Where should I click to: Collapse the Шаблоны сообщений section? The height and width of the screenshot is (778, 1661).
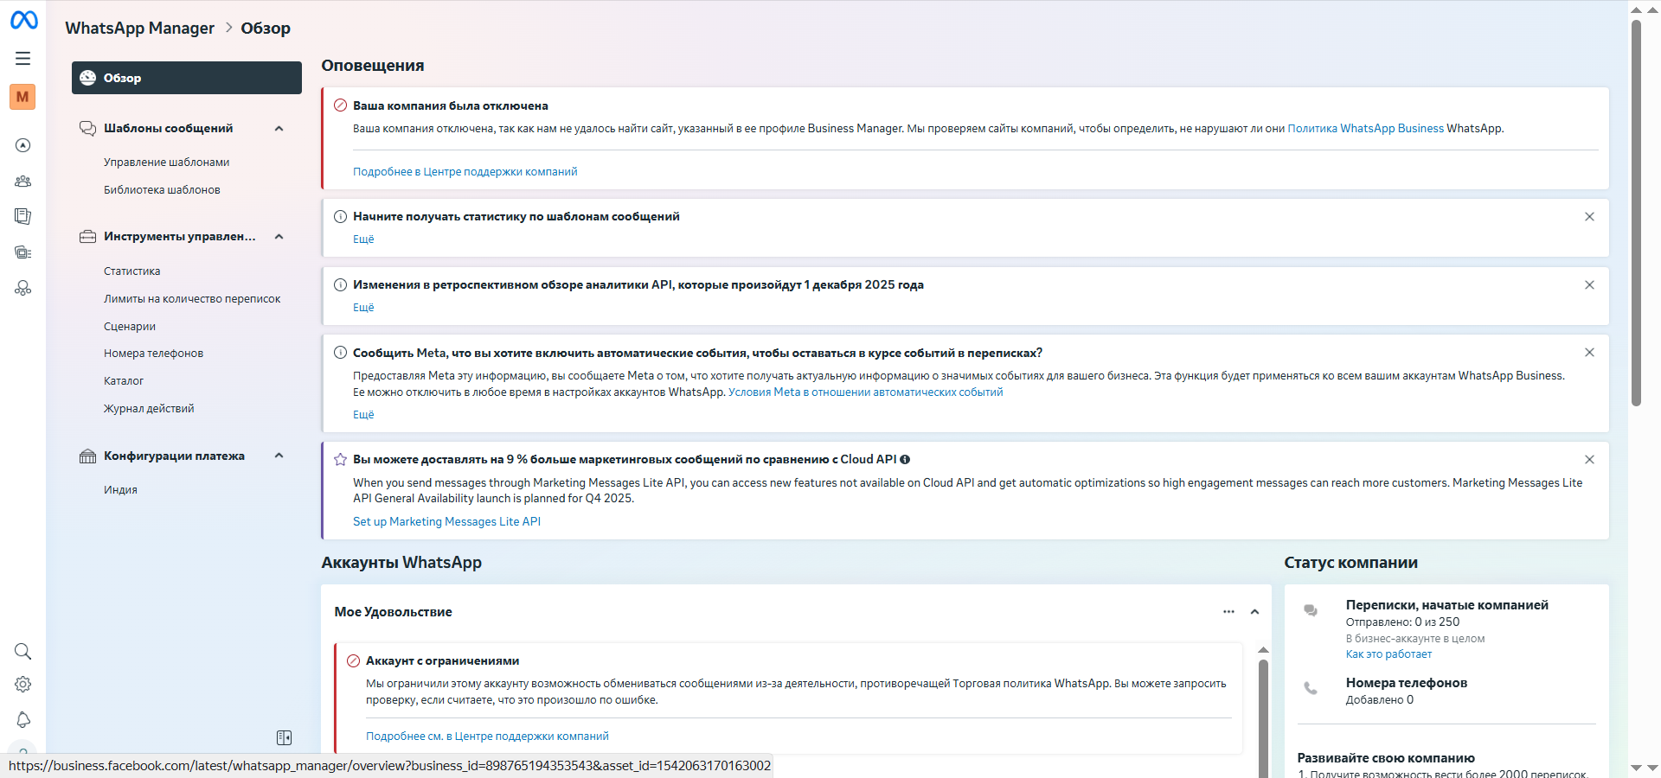tap(279, 129)
